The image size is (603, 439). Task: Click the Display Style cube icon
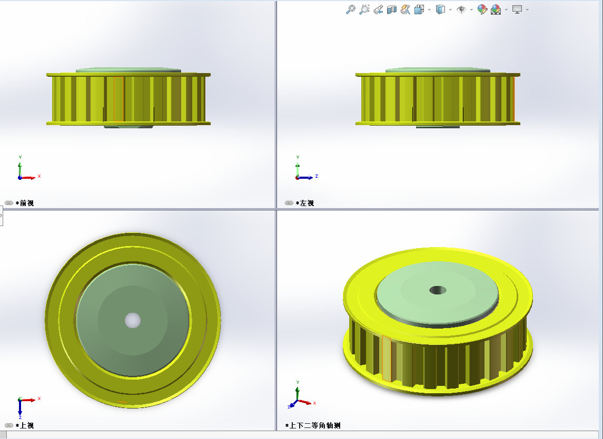tap(440, 9)
